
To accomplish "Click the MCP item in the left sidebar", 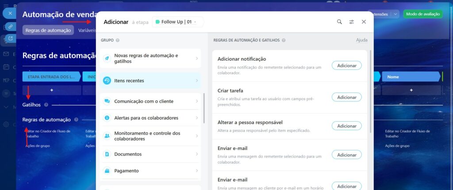I will [7, 80].
